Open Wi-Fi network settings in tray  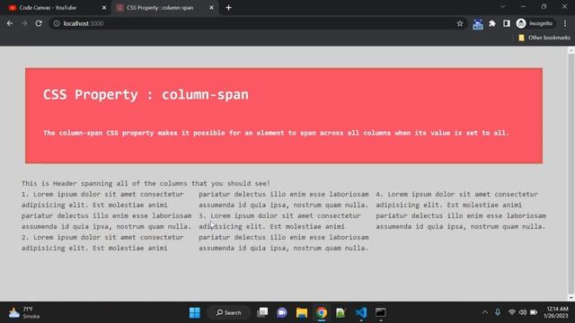click(512, 313)
